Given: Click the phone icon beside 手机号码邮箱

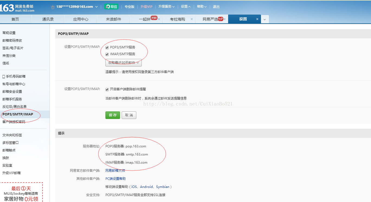Looking at the screenshot, I should (x=4, y=77).
